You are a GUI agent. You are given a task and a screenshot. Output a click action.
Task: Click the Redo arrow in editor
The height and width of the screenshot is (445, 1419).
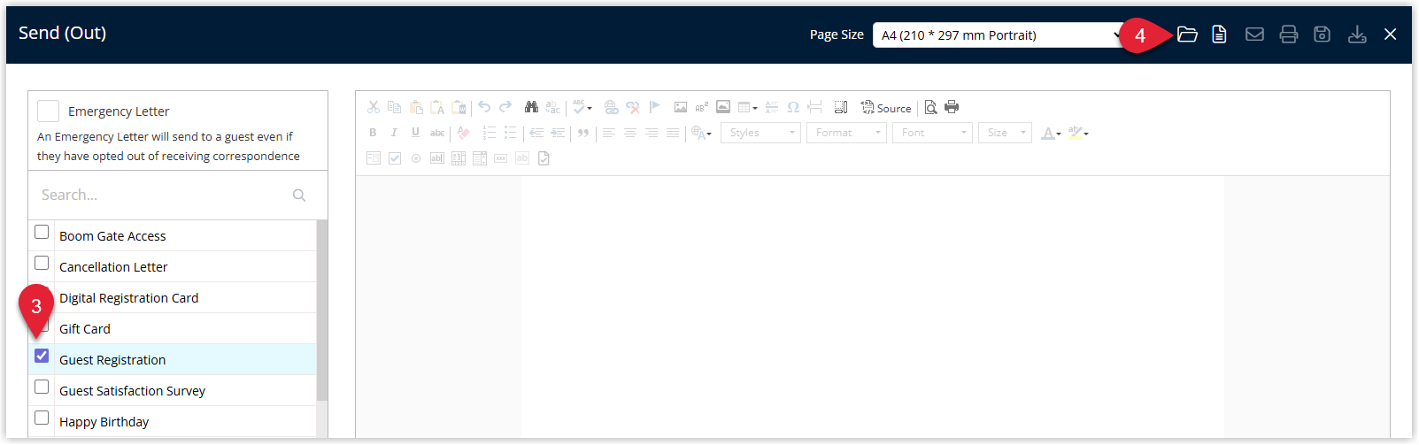pyautogui.click(x=505, y=107)
